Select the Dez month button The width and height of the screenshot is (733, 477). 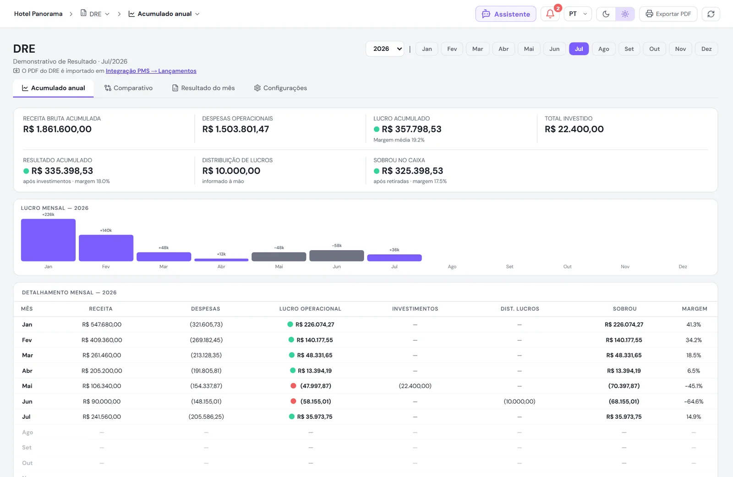click(706, 49)
